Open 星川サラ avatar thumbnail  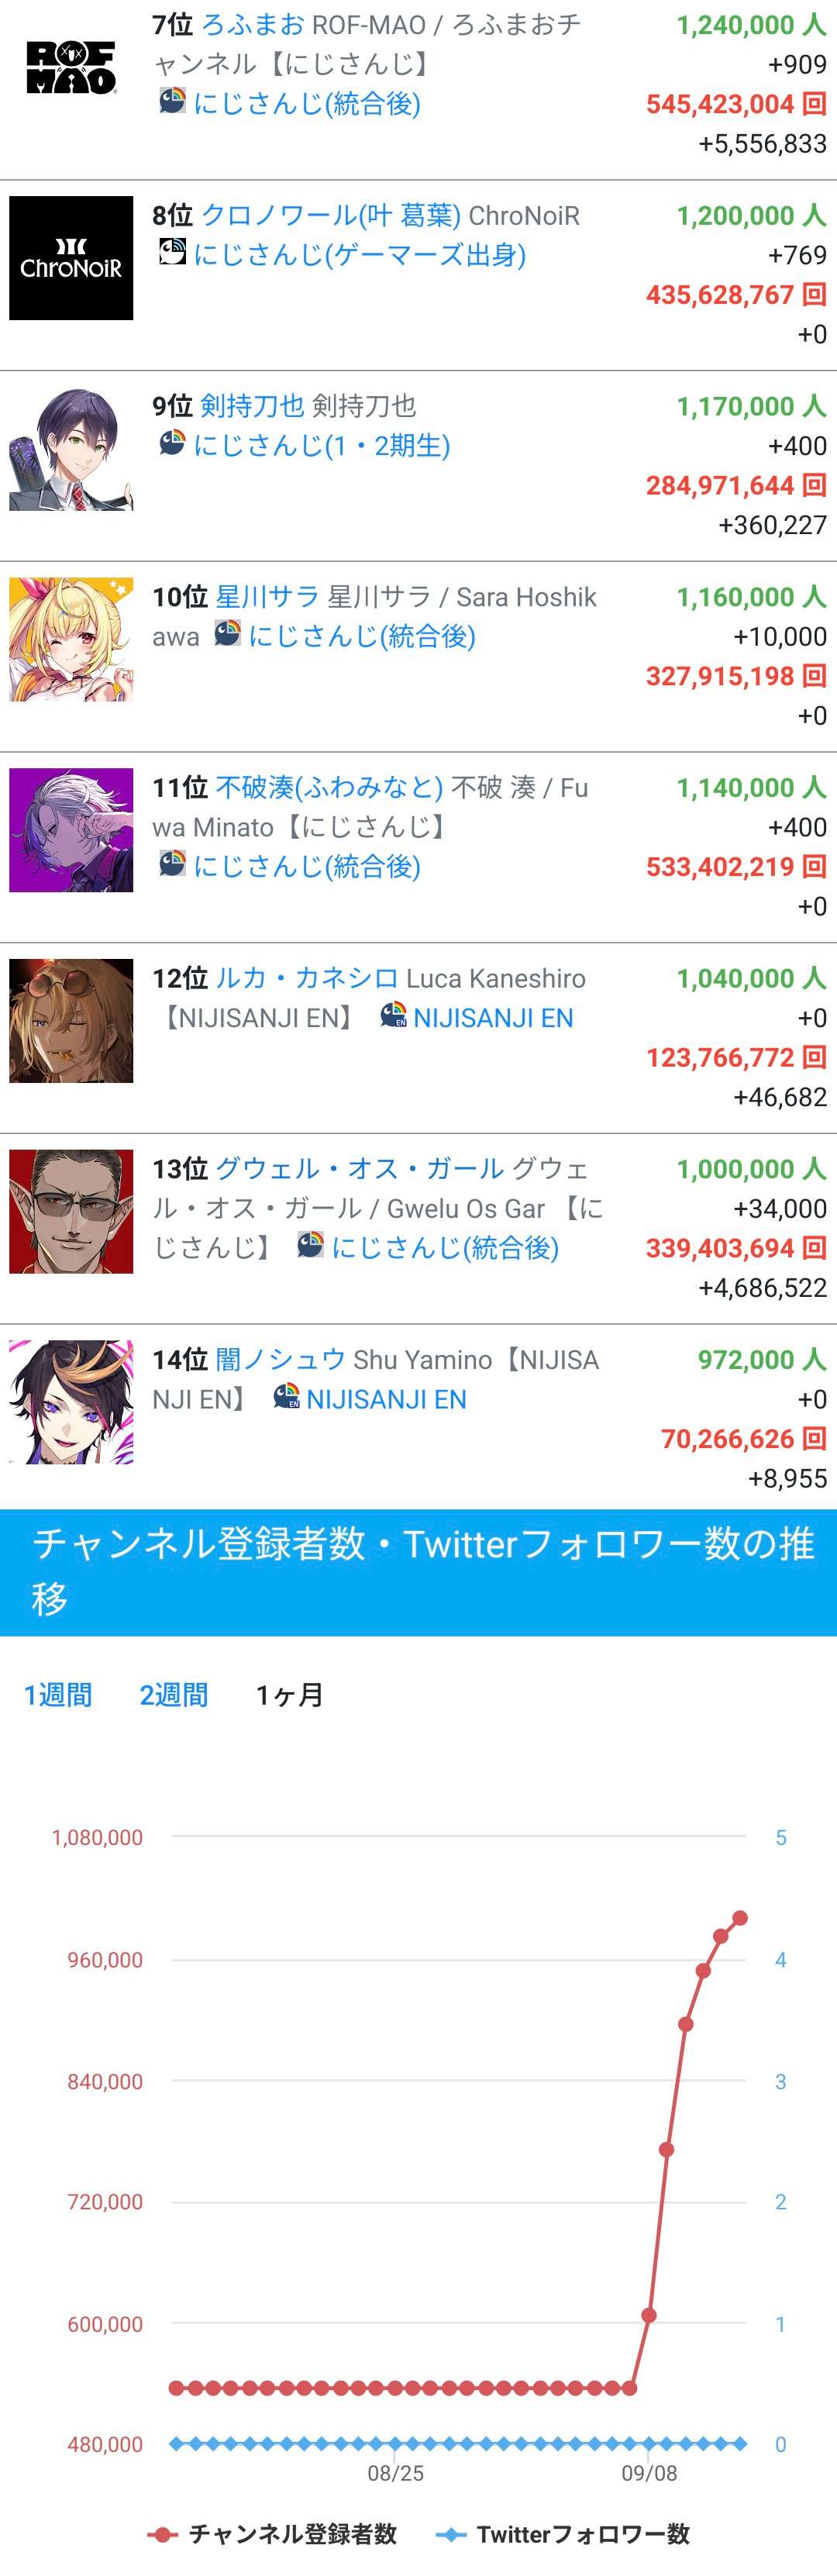pyautogui.click(x=71, y=639)
